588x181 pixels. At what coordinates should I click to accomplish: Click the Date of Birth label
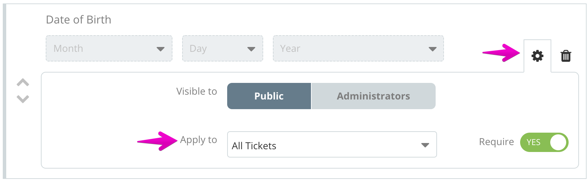click(79, 20)
